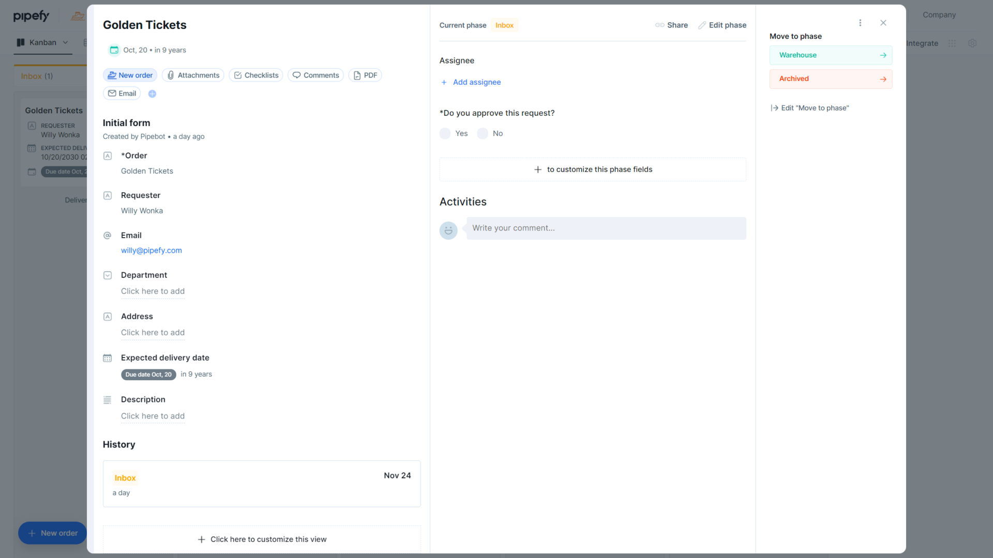The image size is (993, 558).
Task: Click the settings gear icon top right
Action: pos(973,43)
